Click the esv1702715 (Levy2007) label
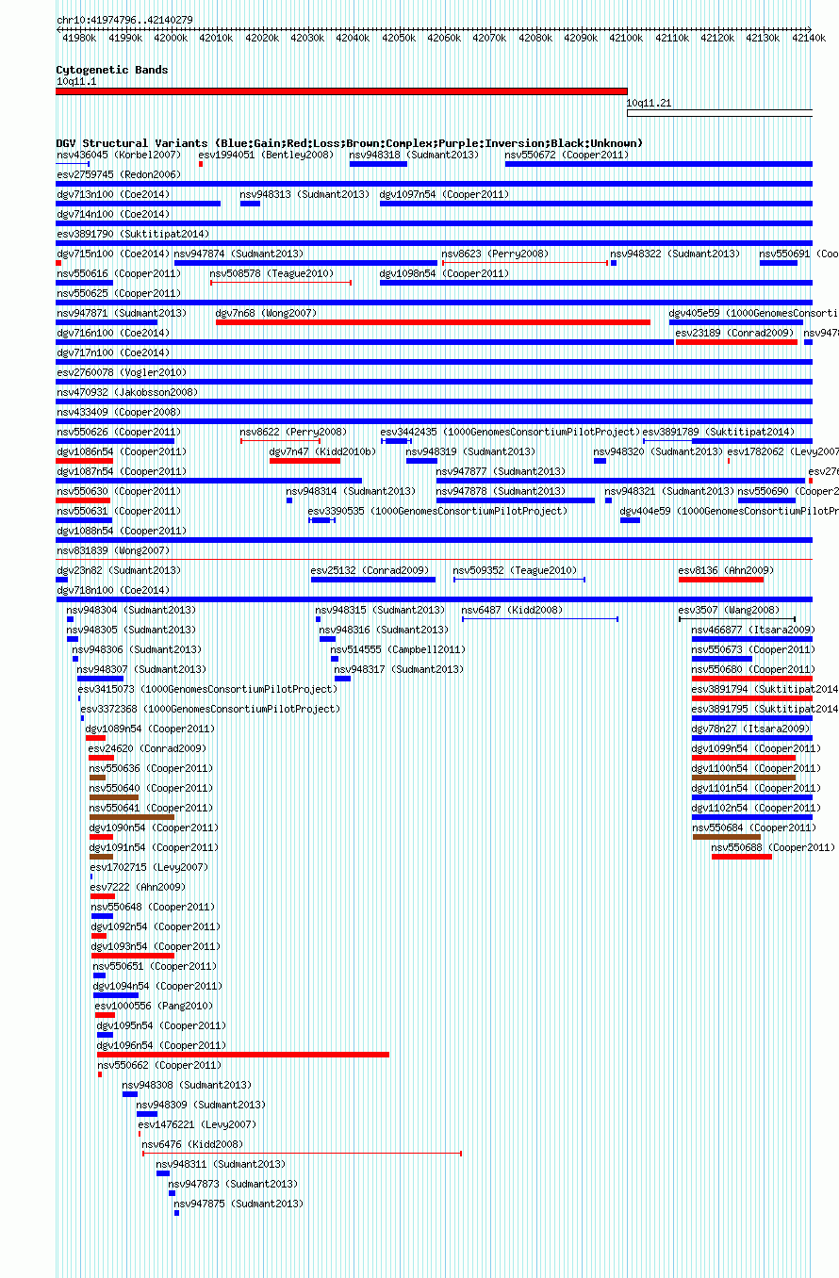Viewport: 839px width, 1278px height. pos(149,867)
